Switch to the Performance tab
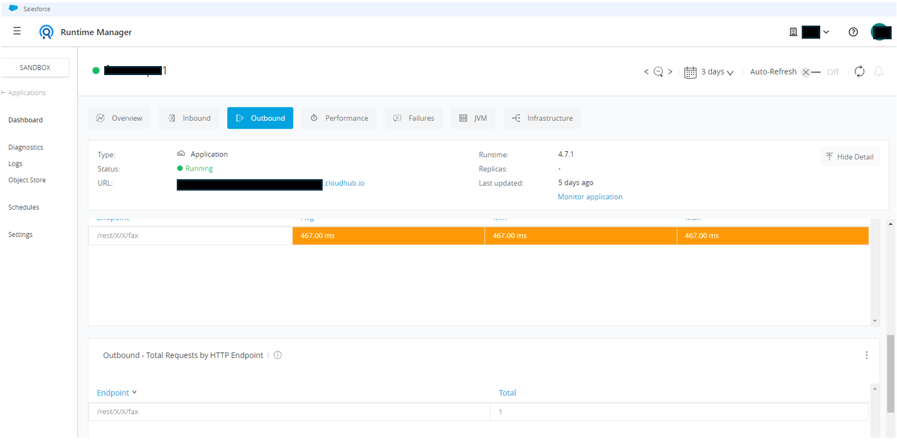The width and height of the screenshot is (897, 443). pyautogui.click(x=339, y=118)
